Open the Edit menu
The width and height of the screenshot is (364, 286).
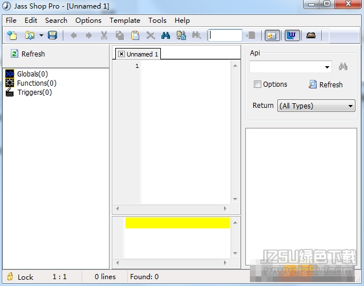tap(31, 21)
